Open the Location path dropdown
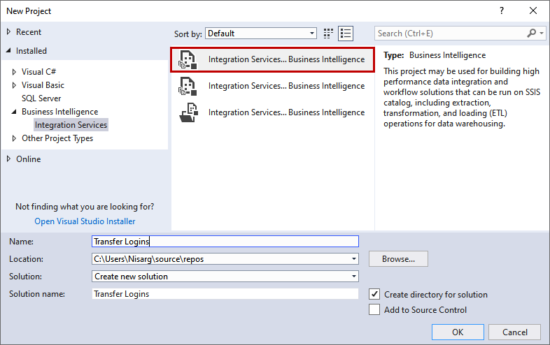This screenshot has width=550, height=345. 355,259
